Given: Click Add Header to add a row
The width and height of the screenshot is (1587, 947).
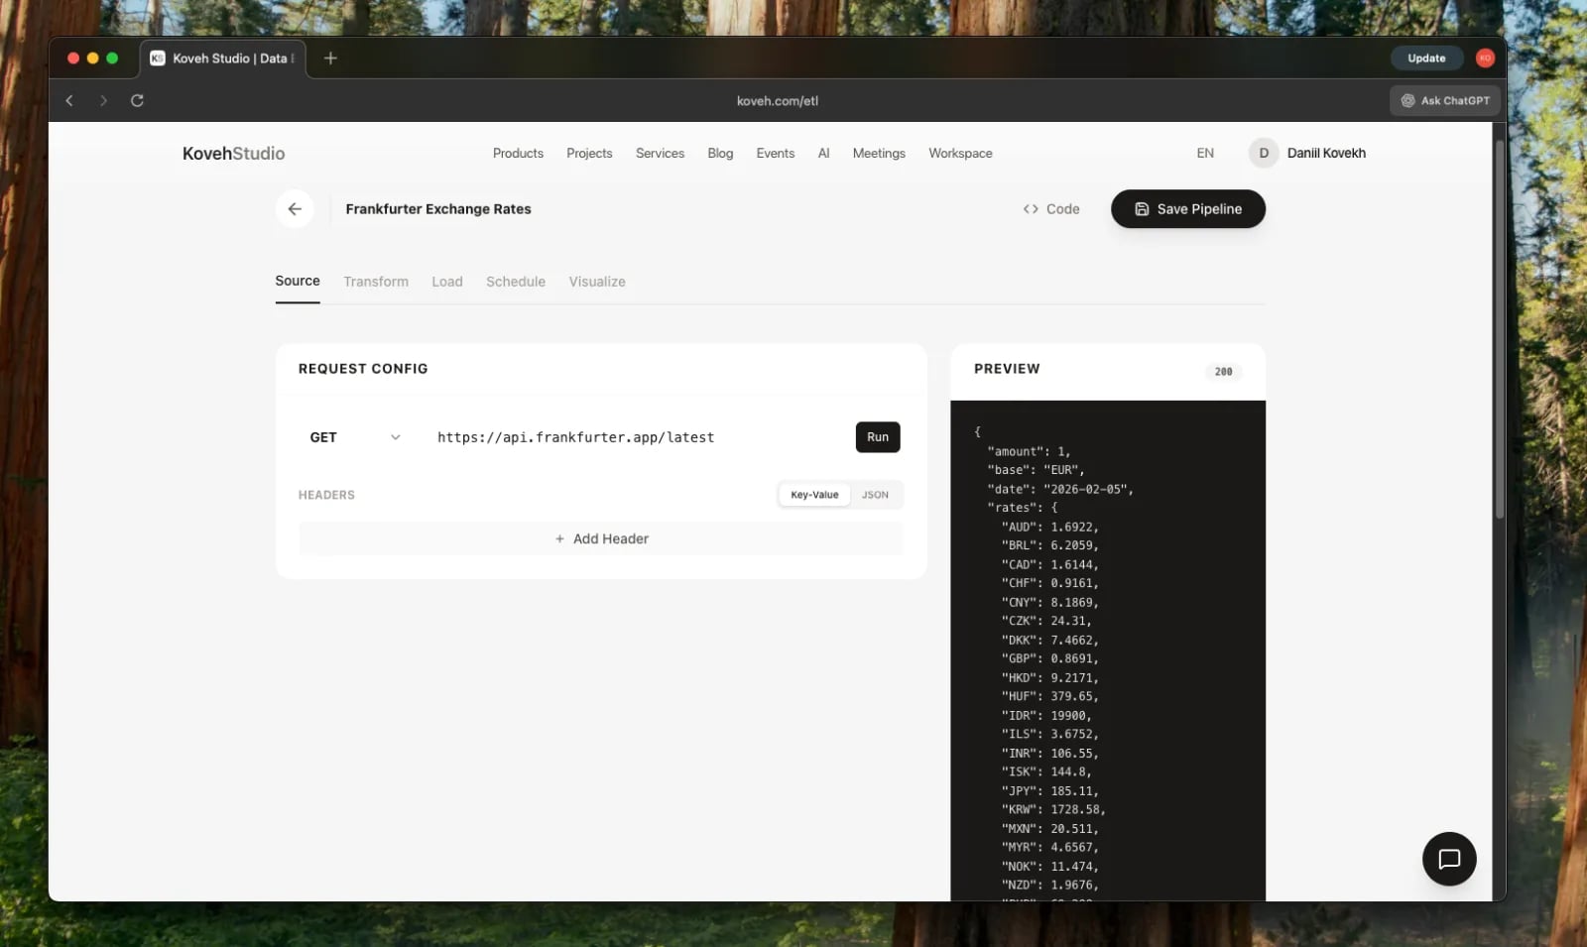Looking at the screenshot, I should pos(601,538).
